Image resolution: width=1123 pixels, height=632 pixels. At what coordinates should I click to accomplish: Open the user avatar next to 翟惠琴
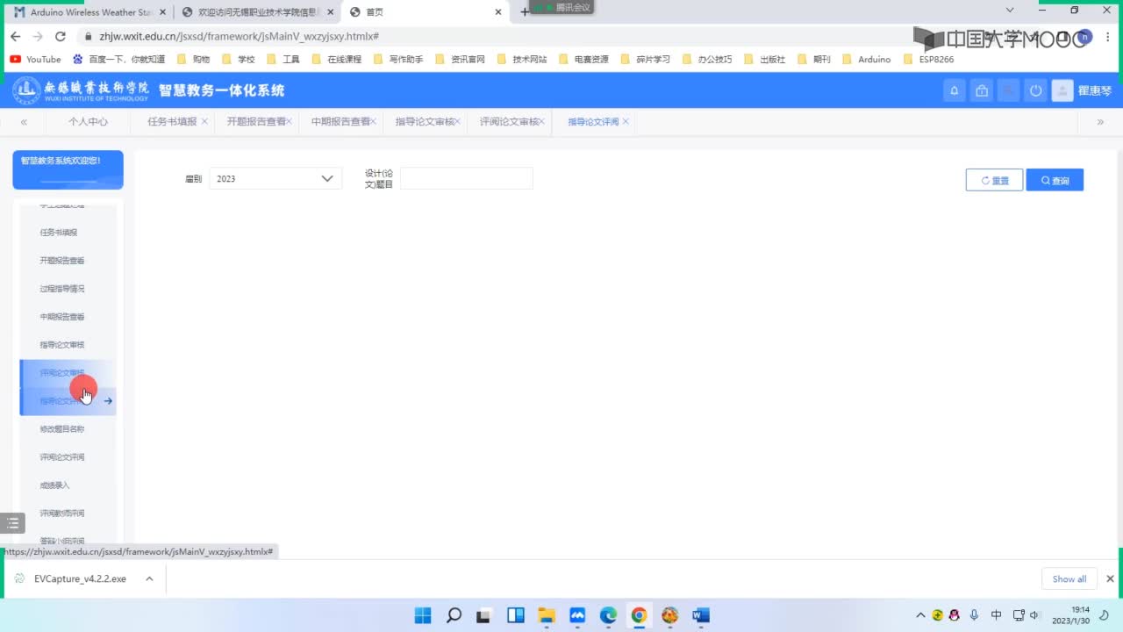click(x=1062, y=90)
